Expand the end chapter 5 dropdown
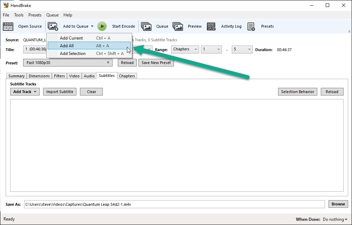Image resolution: width=352 pixels, height=225 pixels. [242, 49]
